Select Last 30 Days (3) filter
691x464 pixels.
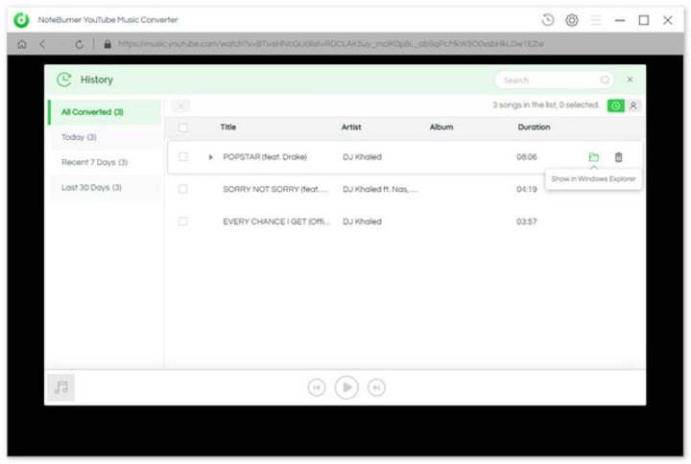105,188
